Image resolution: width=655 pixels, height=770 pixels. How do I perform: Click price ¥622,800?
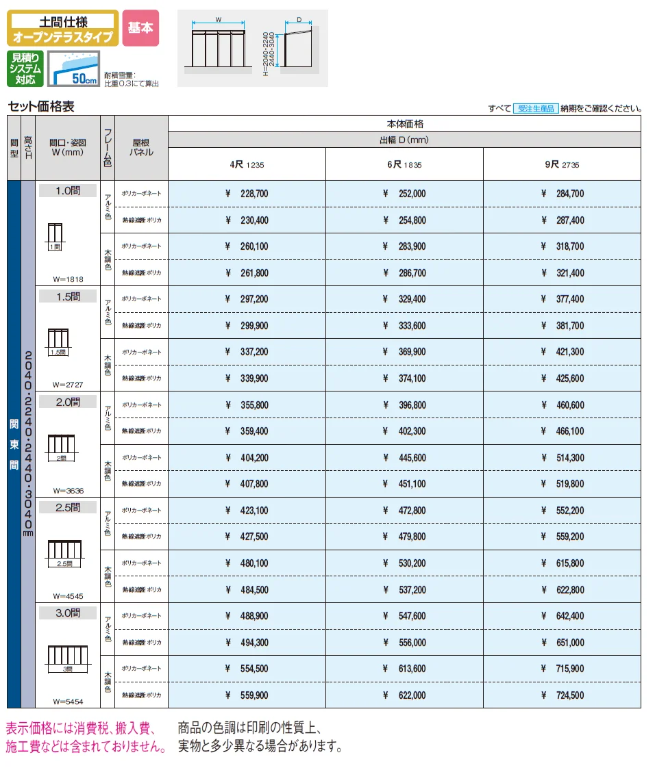tap(563, 590)
